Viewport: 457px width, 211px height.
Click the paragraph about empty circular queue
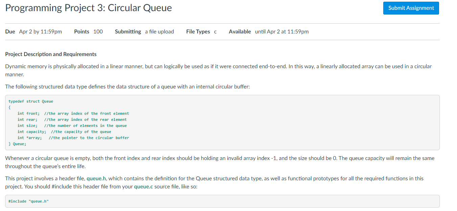[x=220, y=162]
